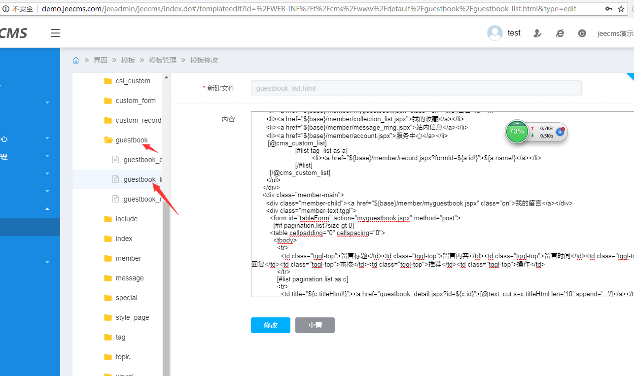Bookmark this page with the star icon
The width and height of the screenshot is (634, 376).
621,9
